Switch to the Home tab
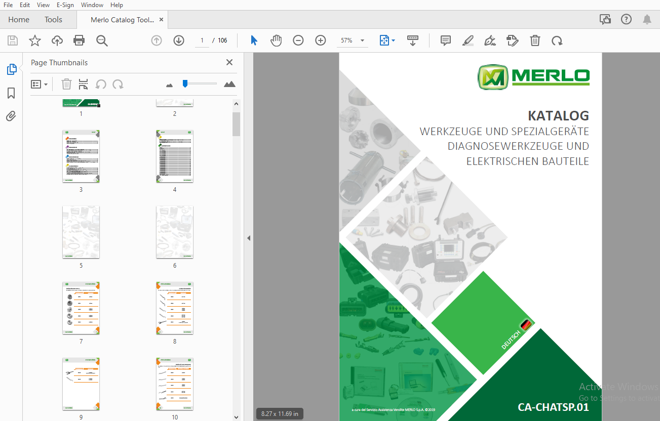Viewport: 660px width, 421px height. [x=19, y=20]
